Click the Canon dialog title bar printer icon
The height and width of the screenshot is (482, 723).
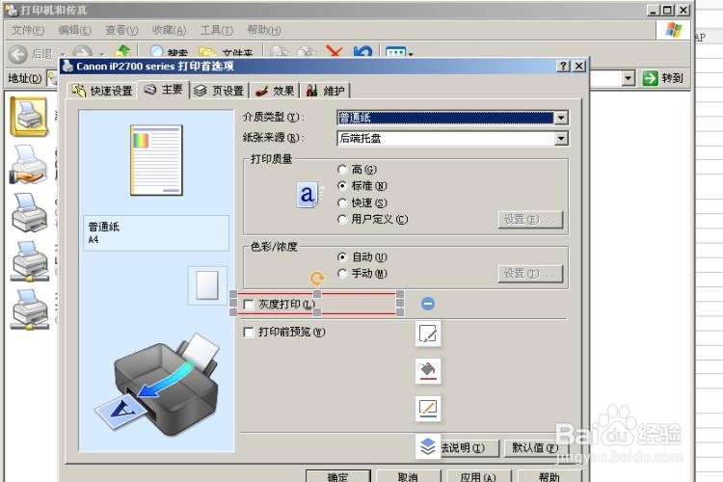67,66
